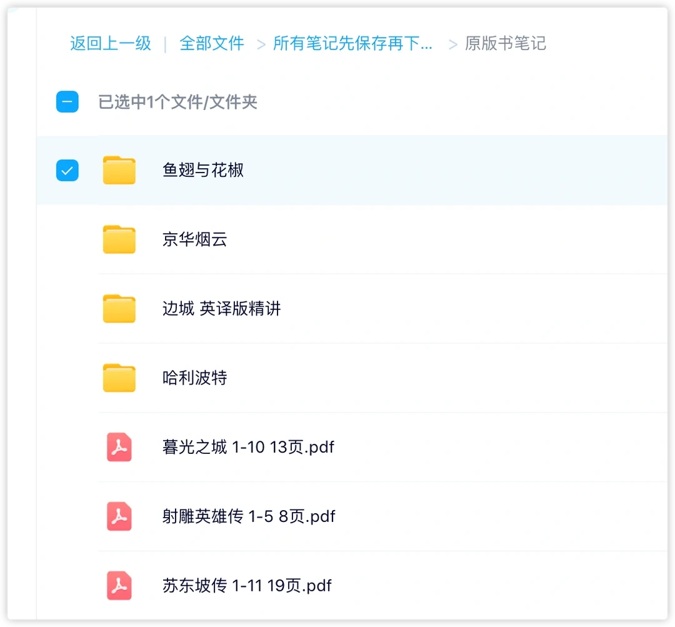Click the 射雕英雄传 PDF file icon
675x627 pixels.
(119, 517)
